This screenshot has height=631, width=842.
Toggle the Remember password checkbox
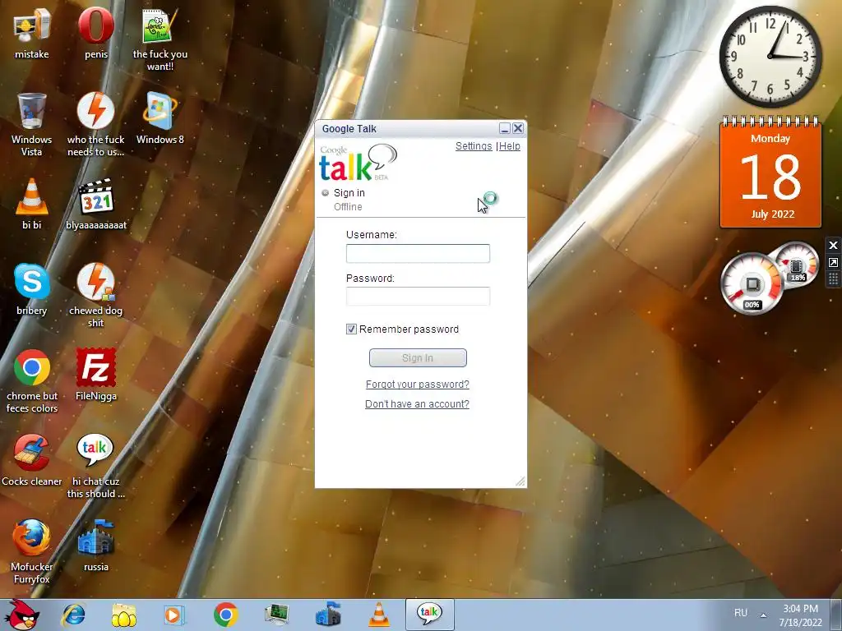351,329
